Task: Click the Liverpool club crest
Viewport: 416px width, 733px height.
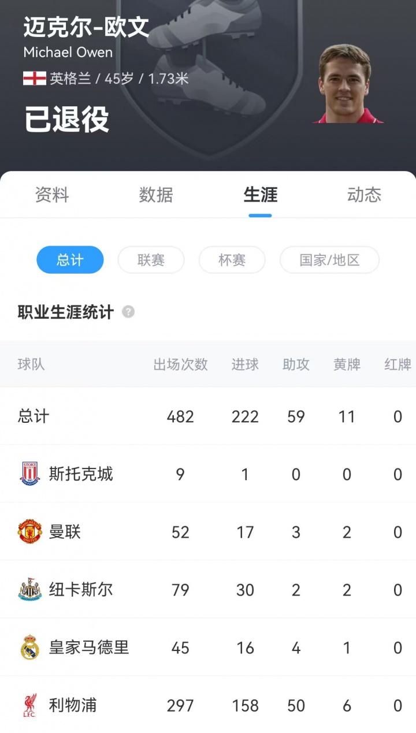Action: pos(30,705)
